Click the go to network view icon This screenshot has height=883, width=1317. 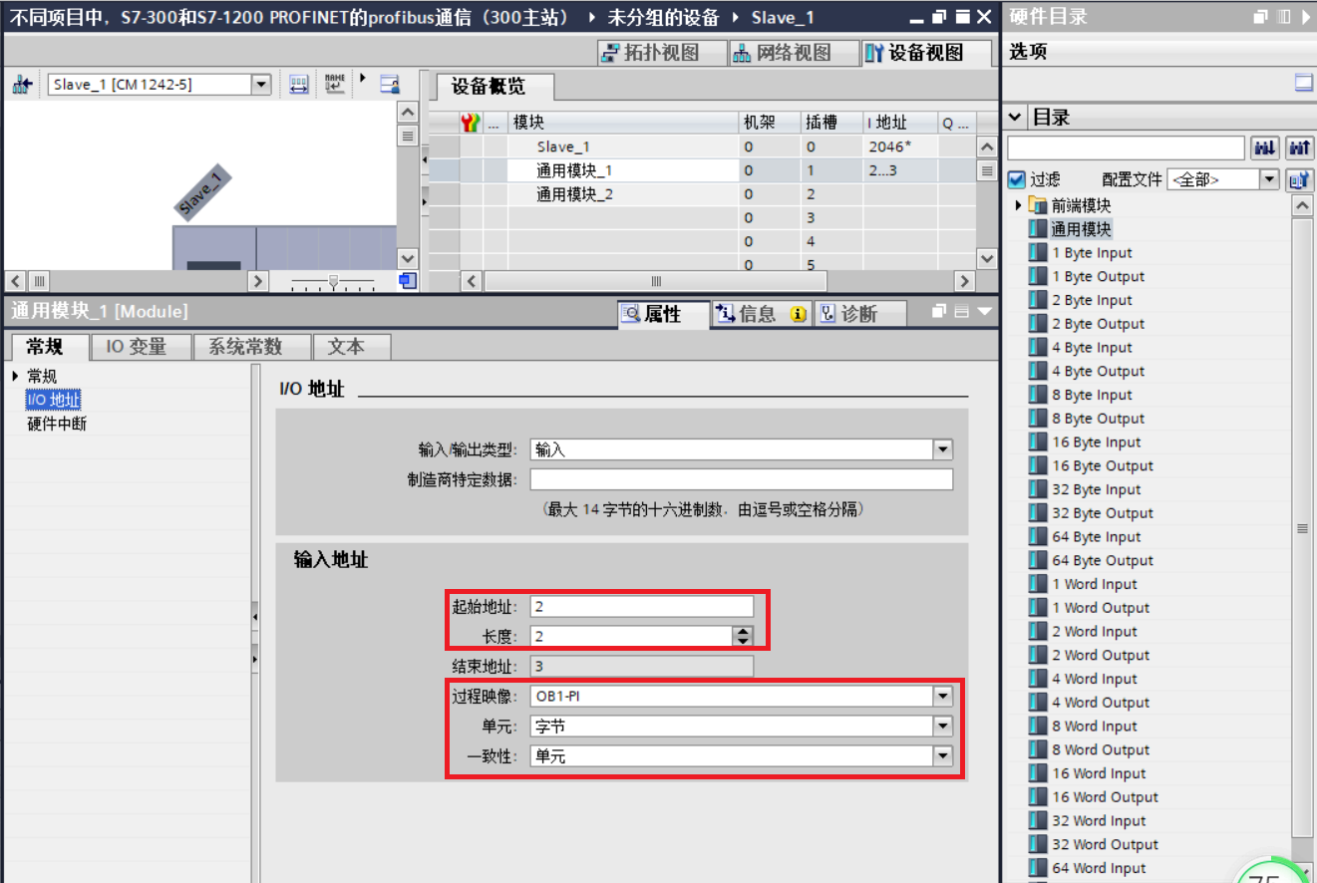(21, 85)
